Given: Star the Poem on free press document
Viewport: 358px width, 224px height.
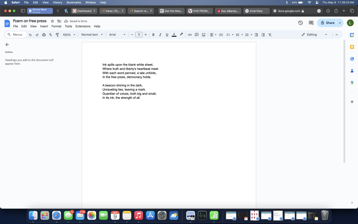Looking at the screenshot, I should [x=52, y=21].
